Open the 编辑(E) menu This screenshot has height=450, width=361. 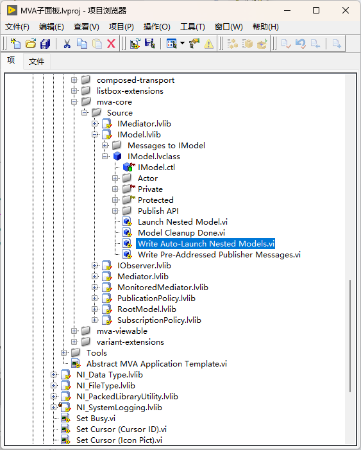(x=51, y=27)
